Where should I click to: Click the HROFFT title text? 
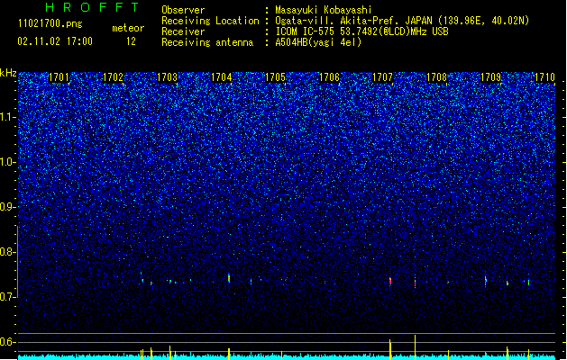click(x=92, y=7)
